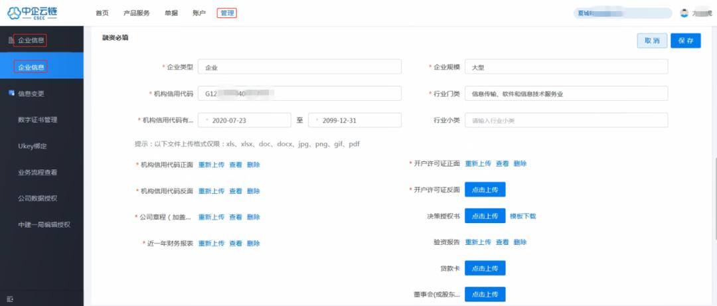The image size is (717, 306).
Task: Click 删除 for 公司章程
Action: tap(254, 217)
